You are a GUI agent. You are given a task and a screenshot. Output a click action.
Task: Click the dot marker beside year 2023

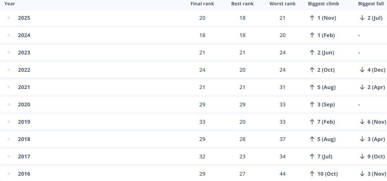click(9, 52)
